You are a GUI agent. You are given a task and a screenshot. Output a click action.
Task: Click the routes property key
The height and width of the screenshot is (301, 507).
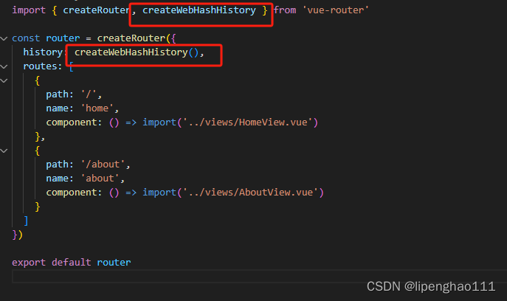(39, 66)
